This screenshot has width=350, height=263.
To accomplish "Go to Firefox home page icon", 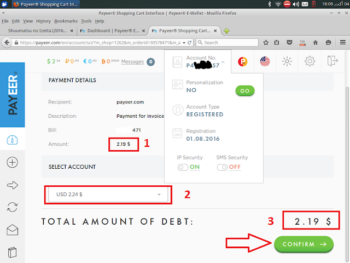I will point(316,43).
